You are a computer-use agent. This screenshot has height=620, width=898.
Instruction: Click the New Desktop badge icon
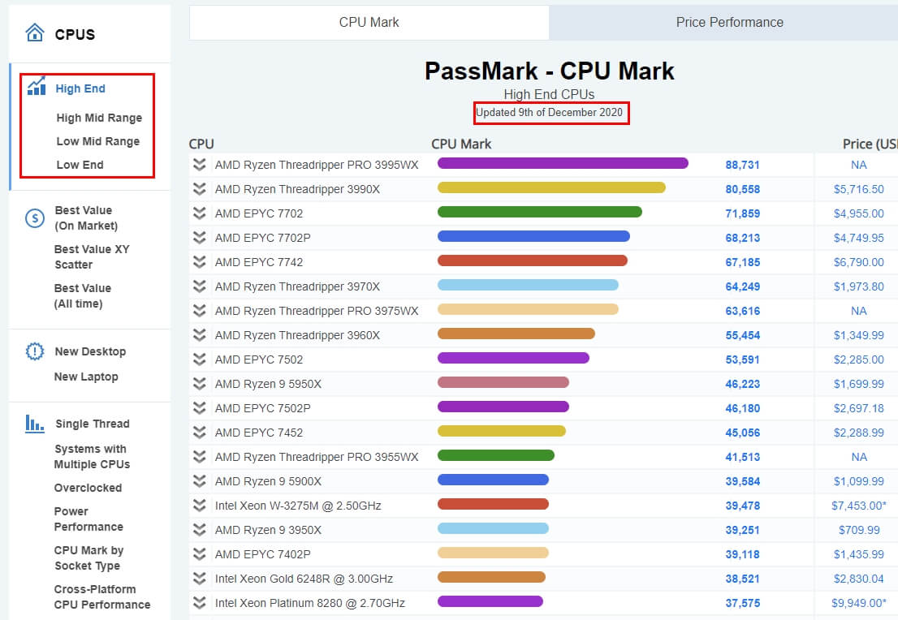35,351
